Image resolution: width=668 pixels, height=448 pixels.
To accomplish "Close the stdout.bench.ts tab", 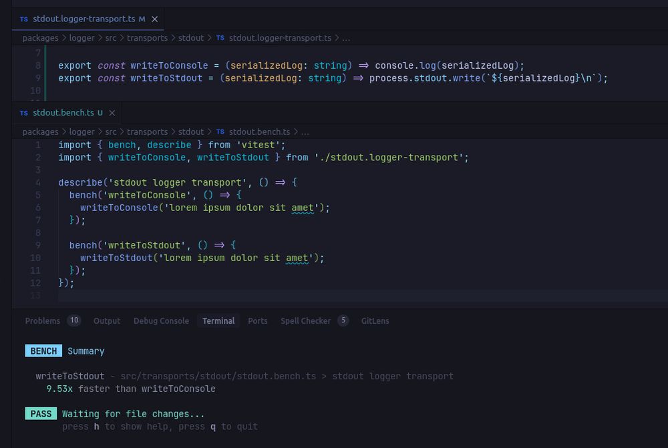I will pos(112,113).
